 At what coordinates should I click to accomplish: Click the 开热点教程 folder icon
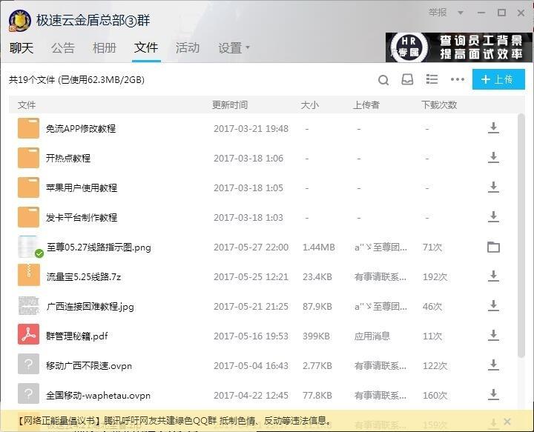pyautogui.click(x=29, y=158)
